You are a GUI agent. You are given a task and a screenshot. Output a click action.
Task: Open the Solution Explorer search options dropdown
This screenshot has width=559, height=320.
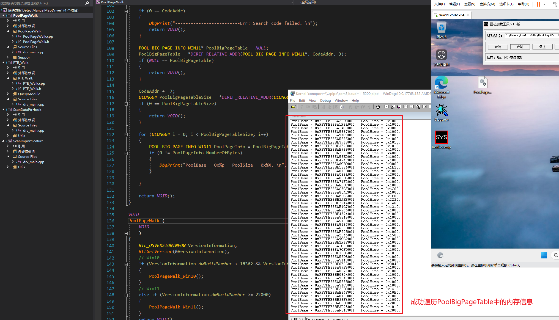[x=91, y=3]
